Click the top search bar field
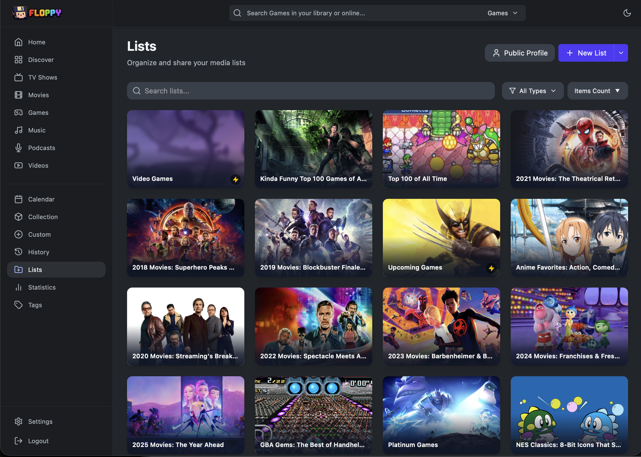The height and width of the screenshot is (457, 641). pos(377,13)
